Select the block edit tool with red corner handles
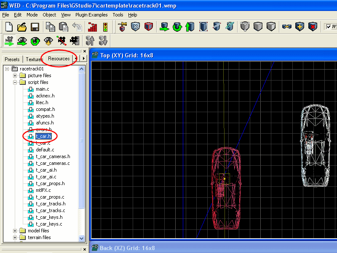337x253 pixels. pyautogui.click(x=203, y=27)
